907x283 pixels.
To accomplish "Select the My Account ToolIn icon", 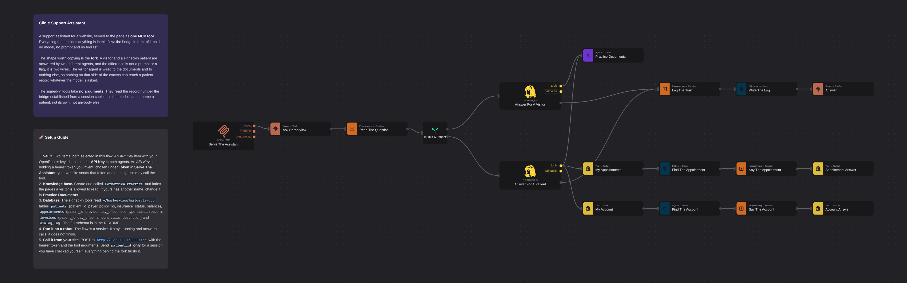I will click(x=588, y=209).
